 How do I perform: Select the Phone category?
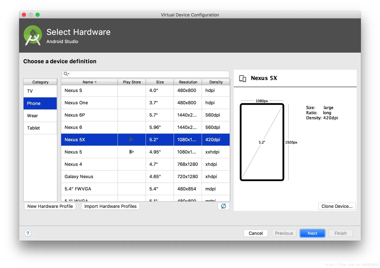[40, 103]
